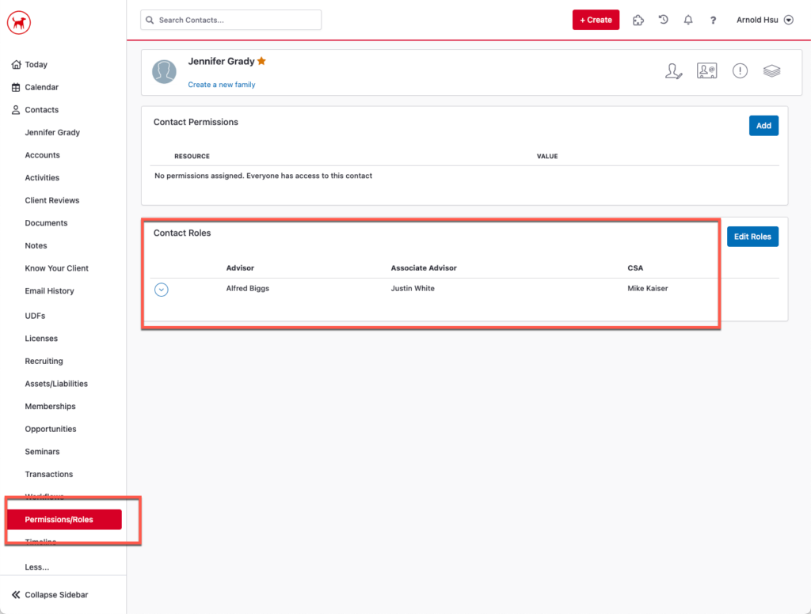Click the stacked layers icon
This screenshot has width=811, height=614.
[x=771, y=71]
